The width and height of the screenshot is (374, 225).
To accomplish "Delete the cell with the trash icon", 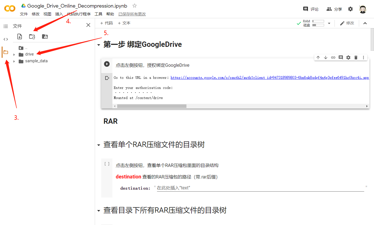I will tap(356, 58).
